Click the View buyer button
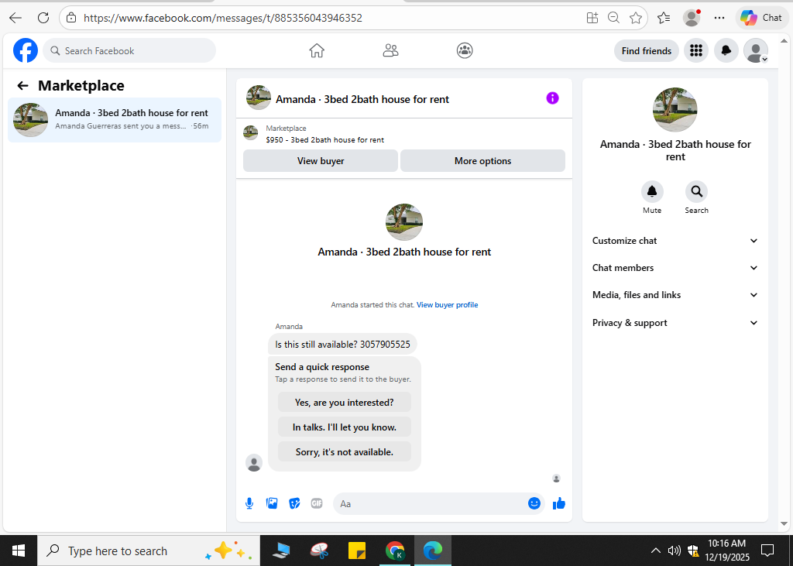 tap(320, 161)
